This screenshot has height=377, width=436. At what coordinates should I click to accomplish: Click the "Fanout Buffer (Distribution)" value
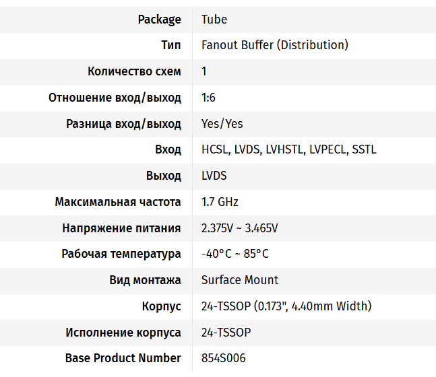pos(274,45)
